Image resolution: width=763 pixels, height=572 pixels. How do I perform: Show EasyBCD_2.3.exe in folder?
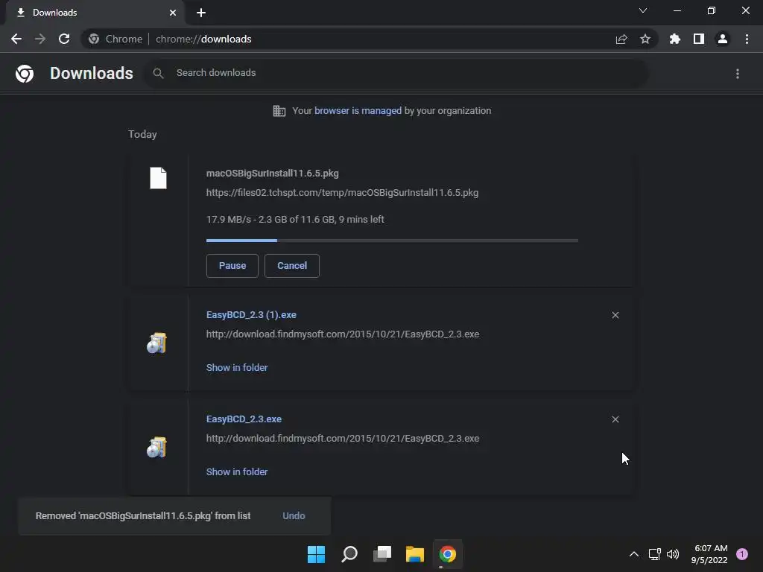(x=237, y=471)
